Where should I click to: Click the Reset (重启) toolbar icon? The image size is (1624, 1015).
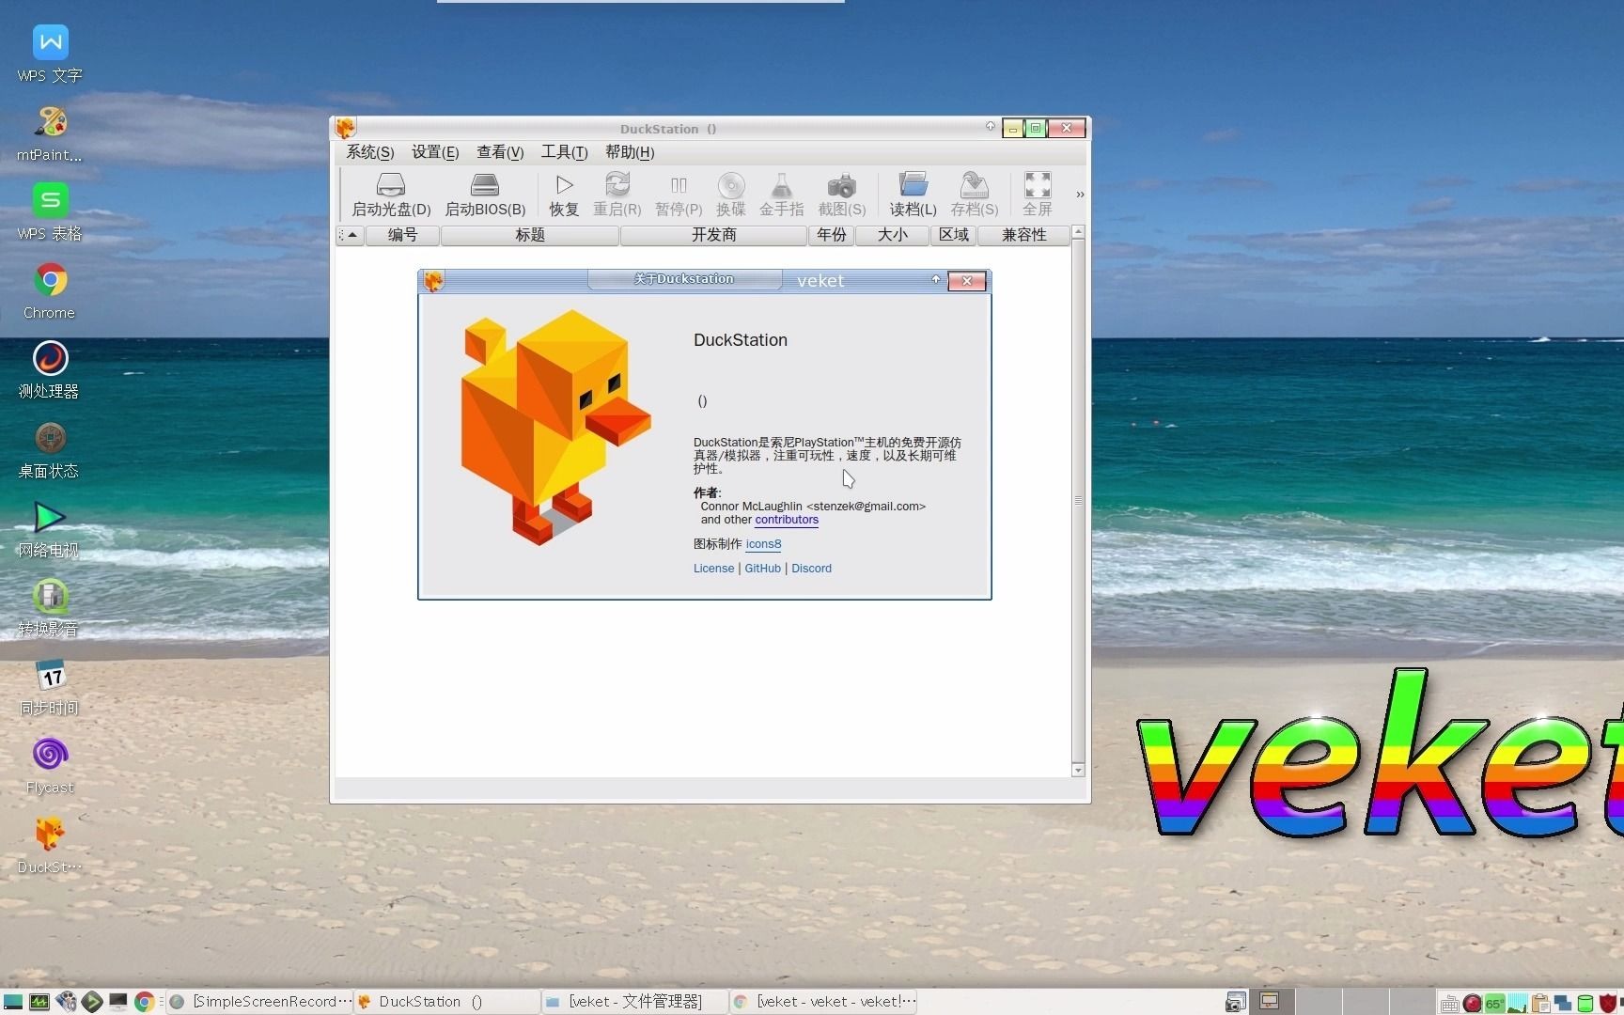click(x=617, y=195)
